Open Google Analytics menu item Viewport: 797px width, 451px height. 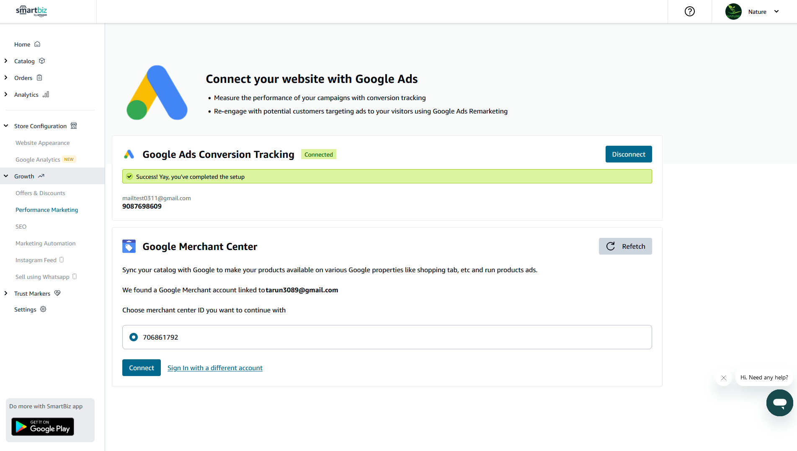38,160
